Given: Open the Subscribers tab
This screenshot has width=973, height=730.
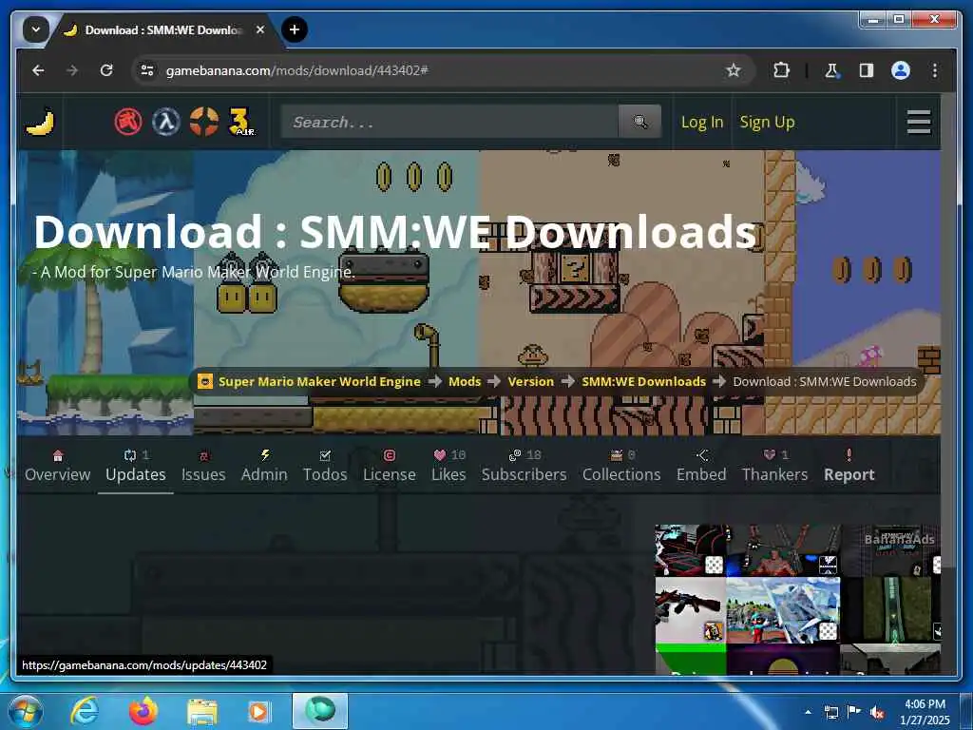Looking at the screenshot, I should click(x=525, y=466).
